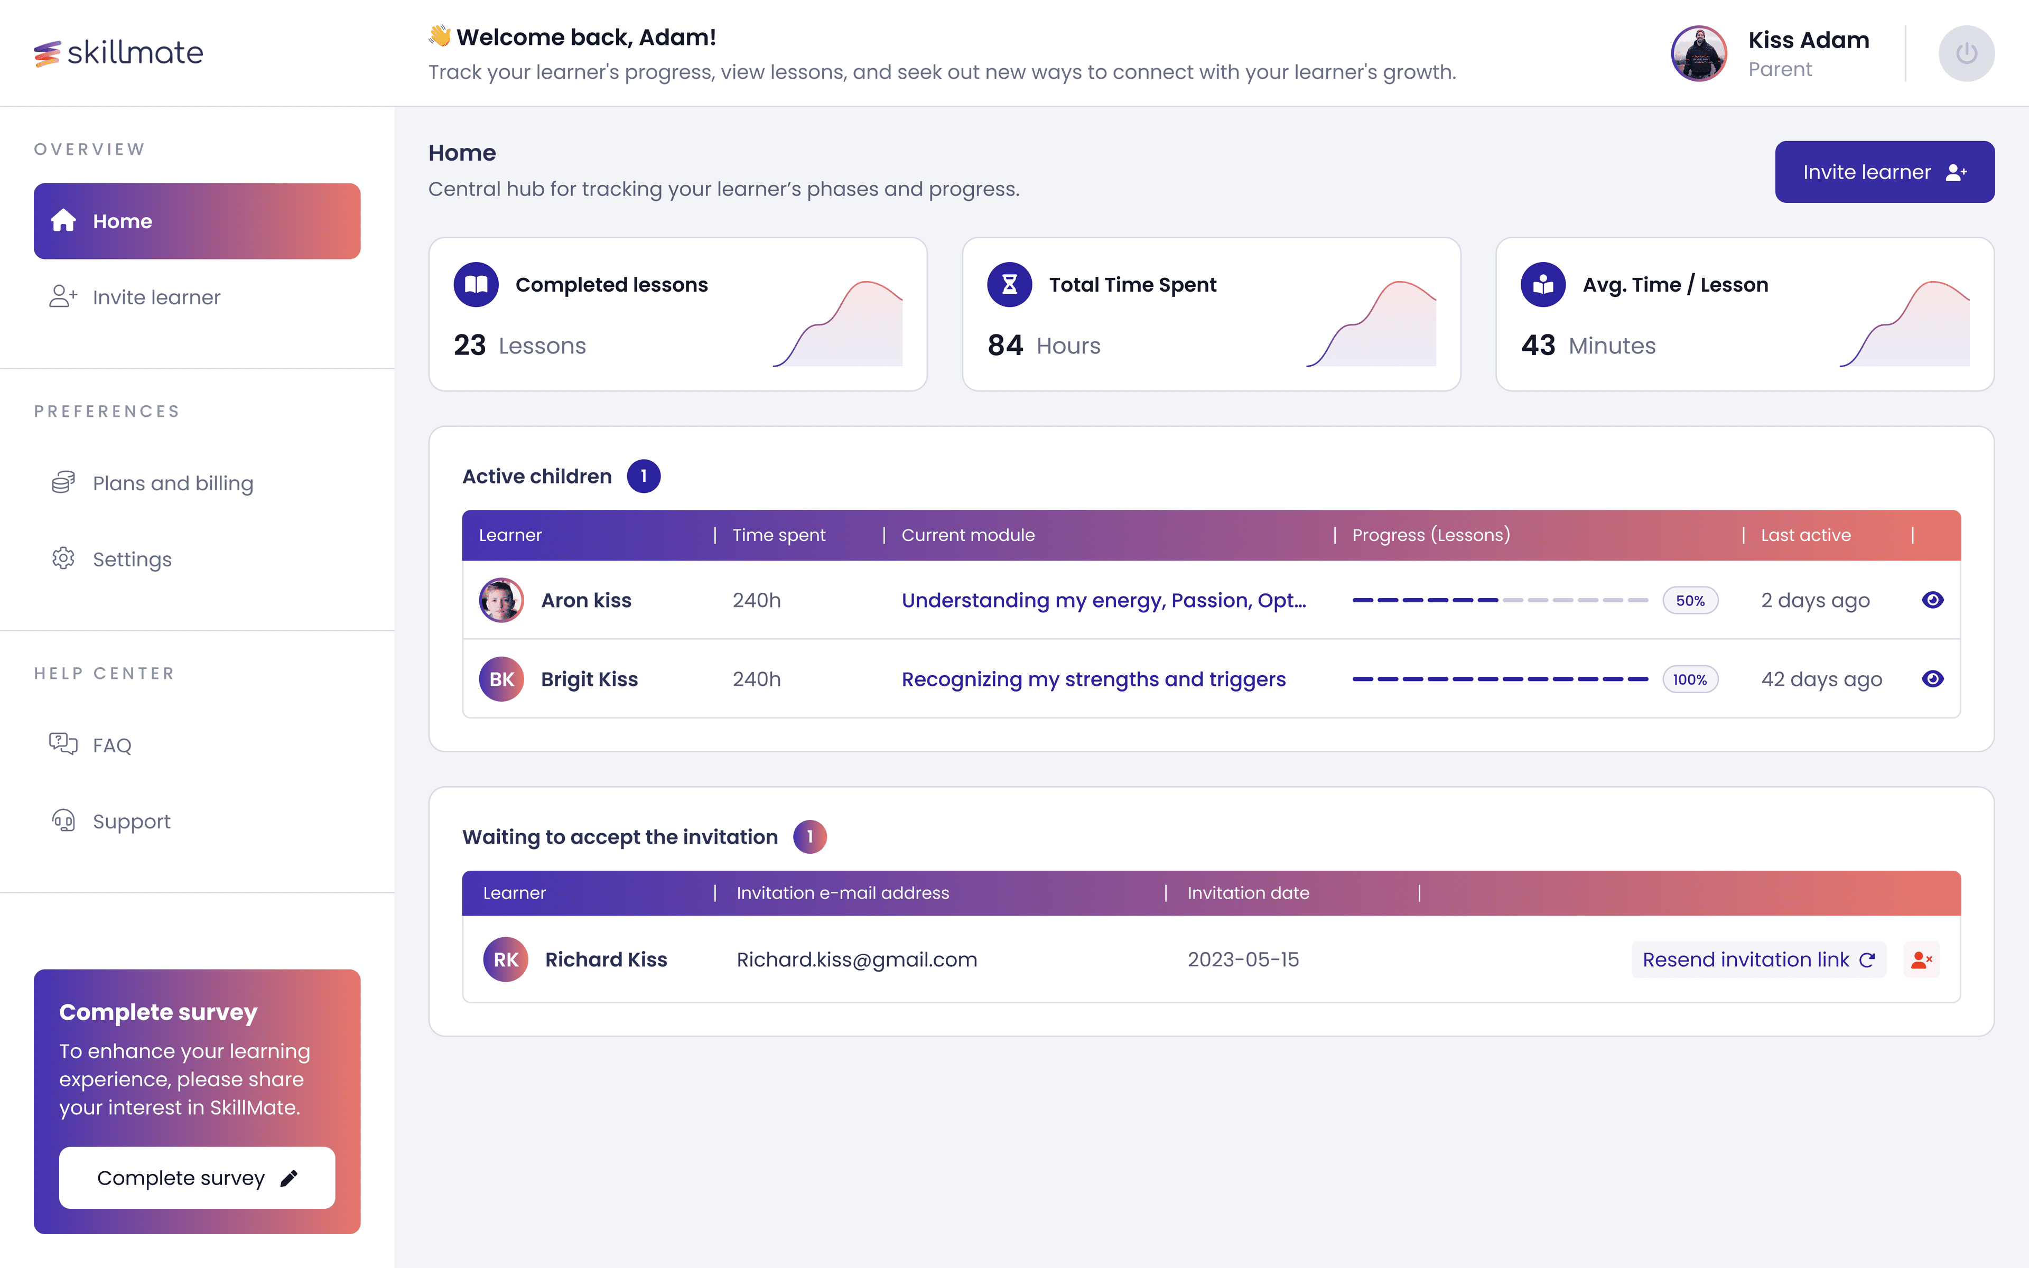Click the Total Time Spent hourglass icon

[x=1009, y=284]
